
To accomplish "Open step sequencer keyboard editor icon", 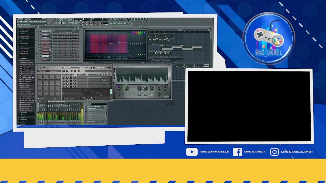I will [78, 27].
